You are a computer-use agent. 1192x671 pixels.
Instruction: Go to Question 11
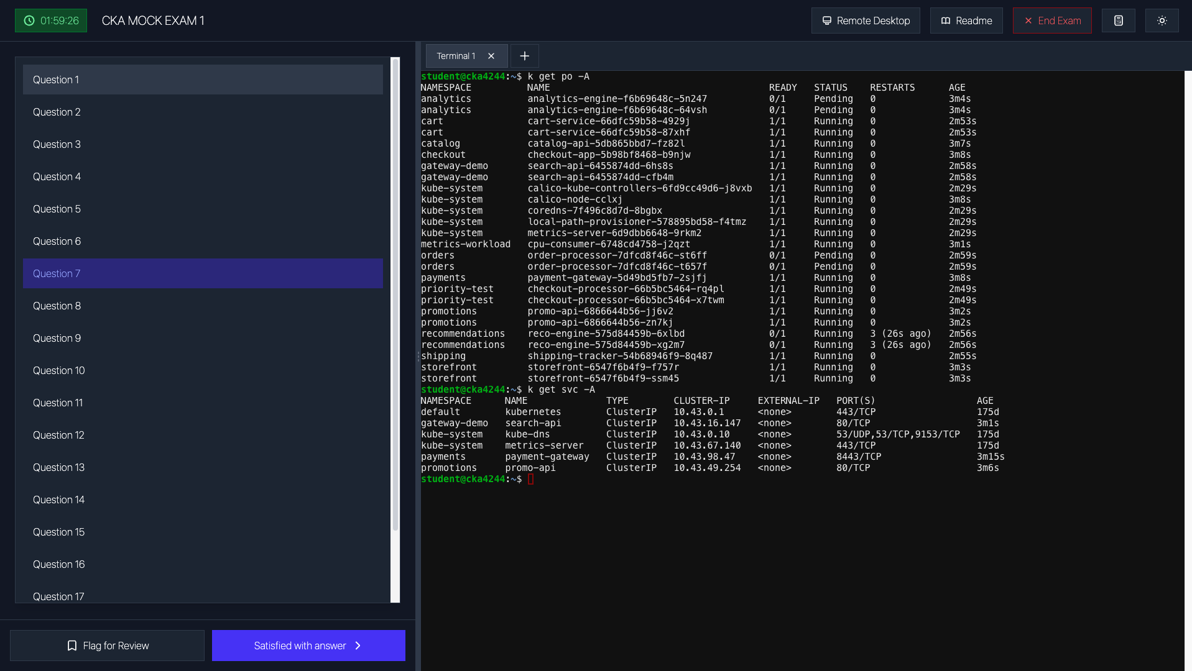click(203, 403)
